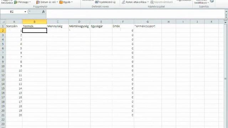Screen dimensions: 228x128
Task: Click the Nyilak eltávolítása icon
Action: coord(124,2)
